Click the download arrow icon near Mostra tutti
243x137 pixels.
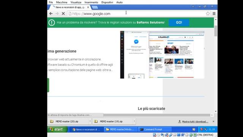click(180, 121)
